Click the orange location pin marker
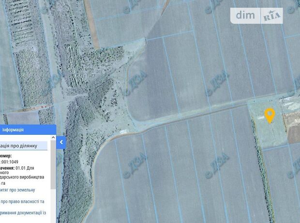Image resolution: width=300 pixels, height=223 pixels. point(270,115)
